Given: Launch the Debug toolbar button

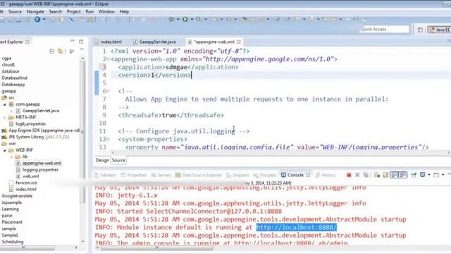Looking at the screenshot, I should [x=172, y=19].
